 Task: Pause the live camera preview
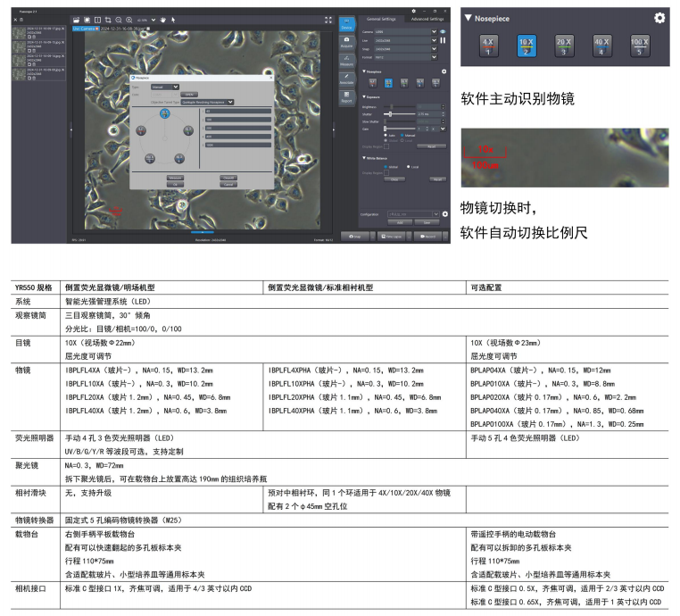(x=443, y=40)
